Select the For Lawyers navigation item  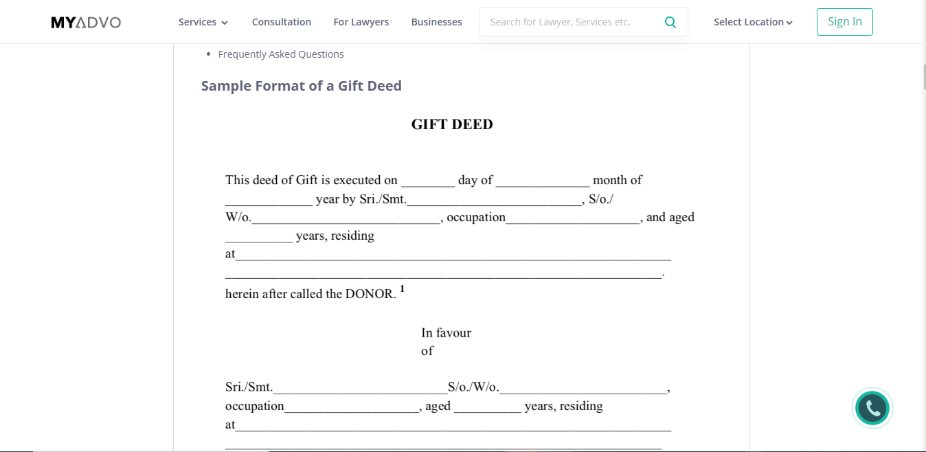point(361,21)
